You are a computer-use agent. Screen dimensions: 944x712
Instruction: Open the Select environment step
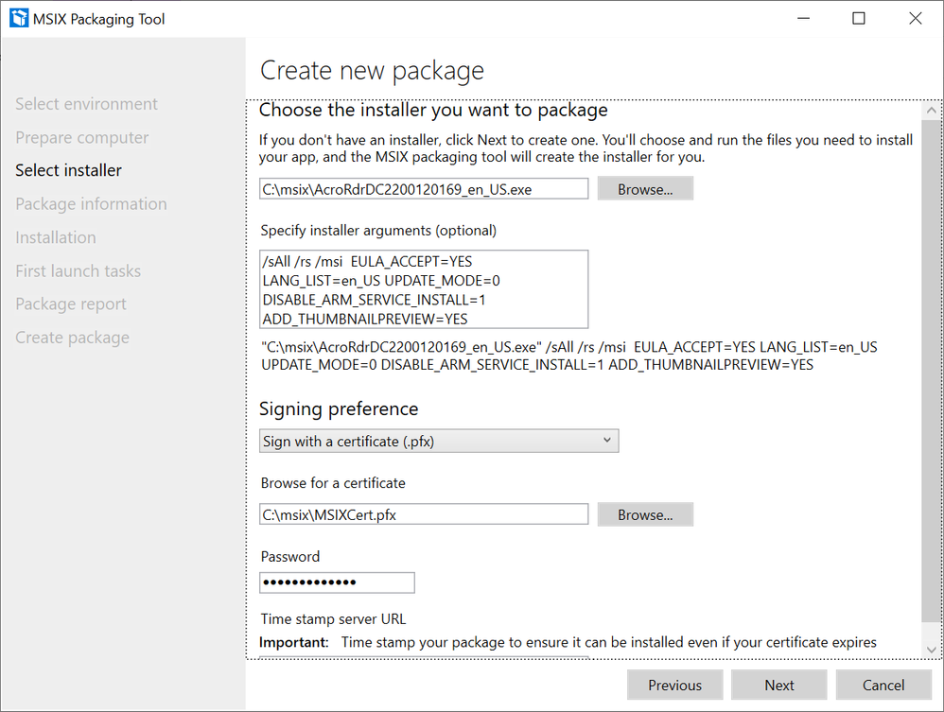86,104
